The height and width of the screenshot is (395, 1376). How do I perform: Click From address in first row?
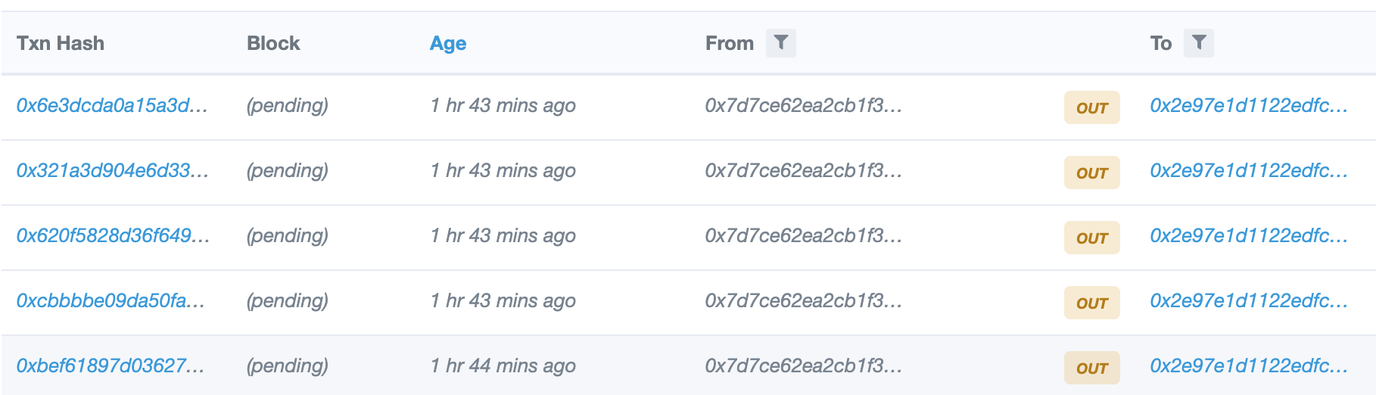(x=804, y=105)
